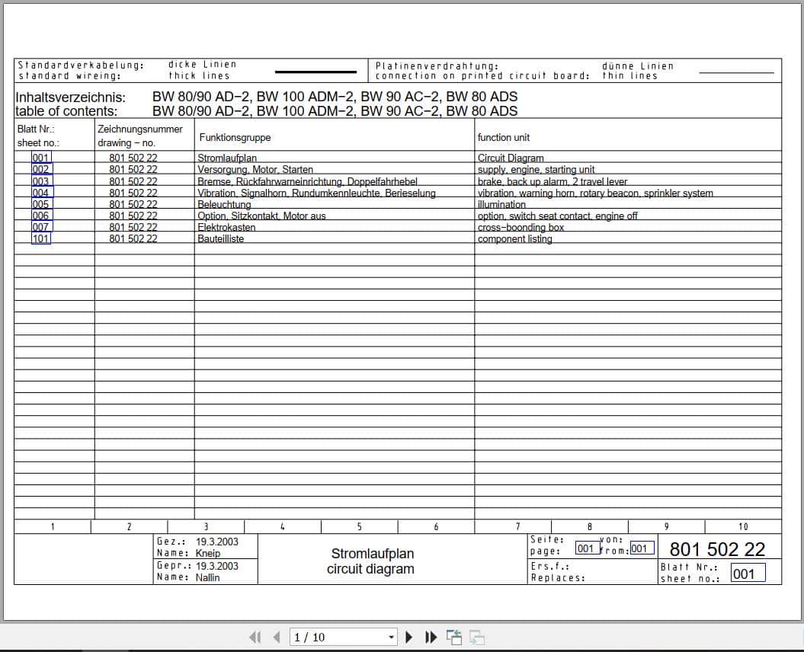Open sheet 004 Vibration Signalhorn link
This screenshot has height=652, width=804.
point(40,193)
